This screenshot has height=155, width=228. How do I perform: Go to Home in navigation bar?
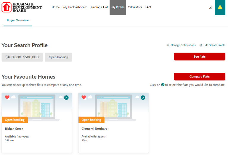pos(56,7)
